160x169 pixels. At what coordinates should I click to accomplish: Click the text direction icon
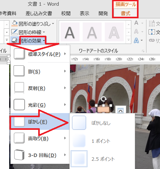(152, 23)
